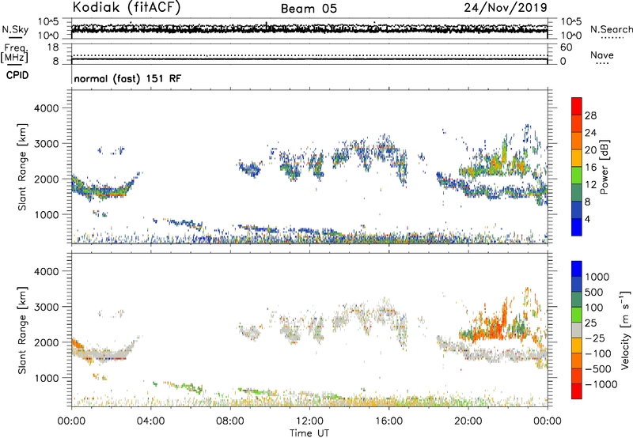This screenshot has height=438, width=633.
Task: Click Slant Range [km] label of power panel
Action: [x=22, y=167]
